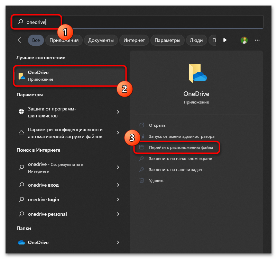This screenshot has height=259, width=277.
Task: Click folder icon beside Перейти к расположению файла
Action: click(x=142, y=147)
